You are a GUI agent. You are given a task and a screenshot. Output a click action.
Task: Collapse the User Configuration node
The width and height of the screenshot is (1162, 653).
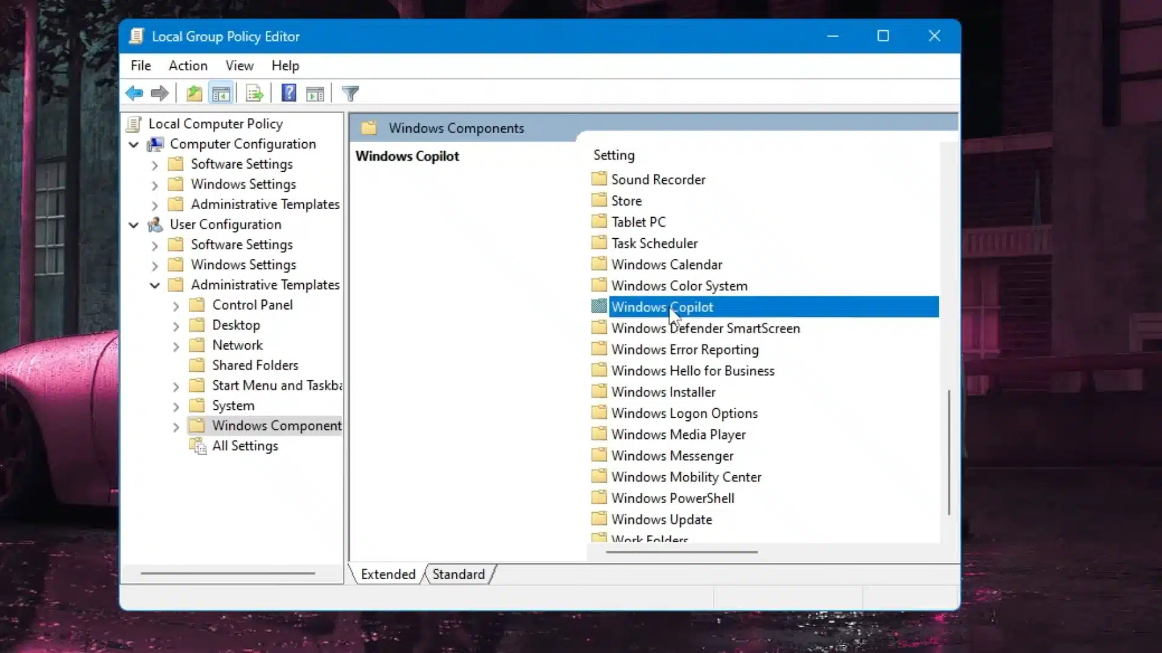(134, 225)
